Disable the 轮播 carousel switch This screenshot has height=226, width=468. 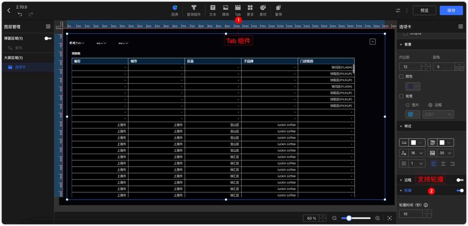coord(460,190)
